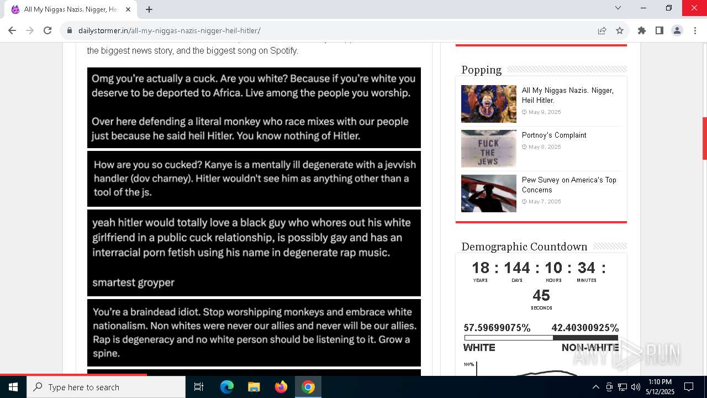The image size is (707, 398).
Task: Click the browser forward arrow
Action: (x=30, y=30)
